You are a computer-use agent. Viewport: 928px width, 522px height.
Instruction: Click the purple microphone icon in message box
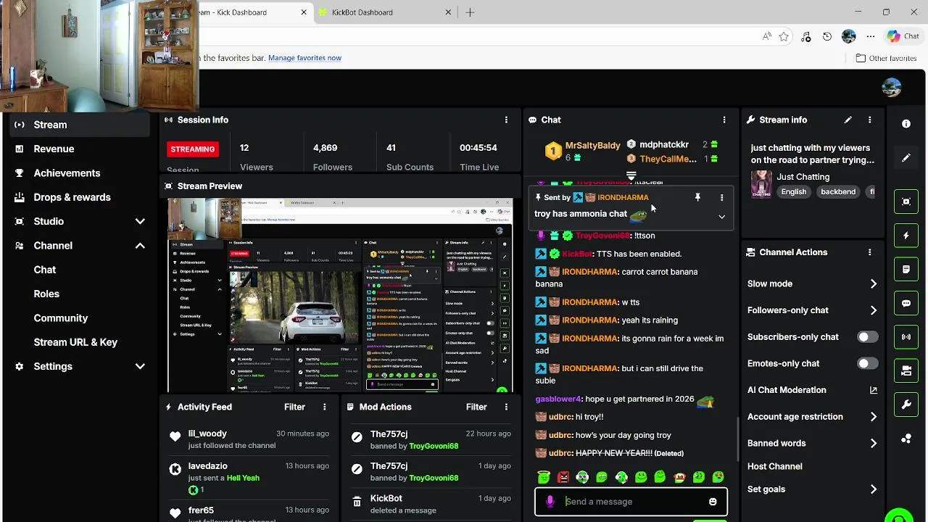click(550, 502)
